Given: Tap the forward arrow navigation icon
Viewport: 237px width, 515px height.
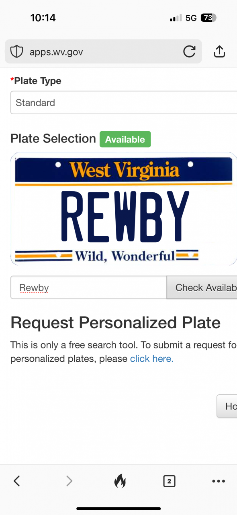Looking at the screenshot, I should coord(69,481).
